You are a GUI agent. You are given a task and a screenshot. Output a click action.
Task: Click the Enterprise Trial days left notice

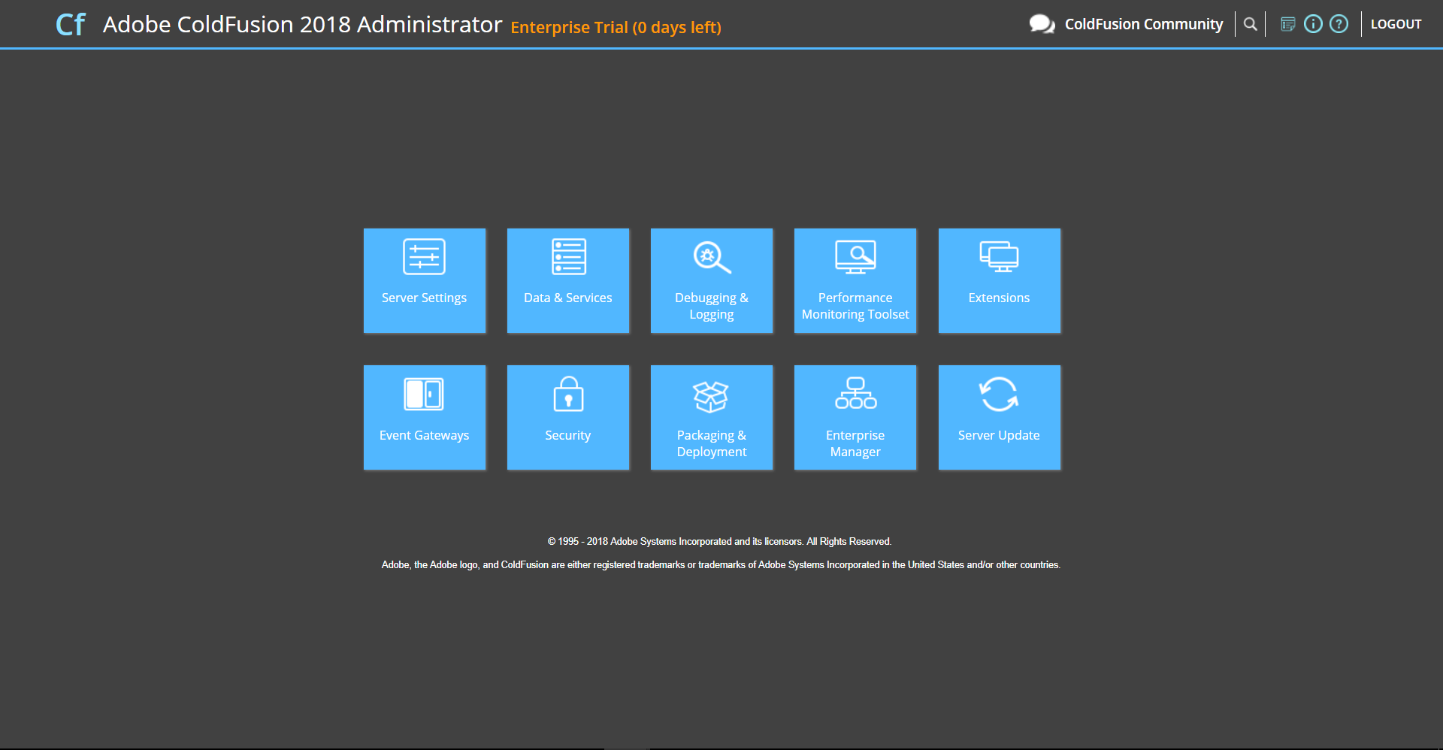[x=616, y=28]
